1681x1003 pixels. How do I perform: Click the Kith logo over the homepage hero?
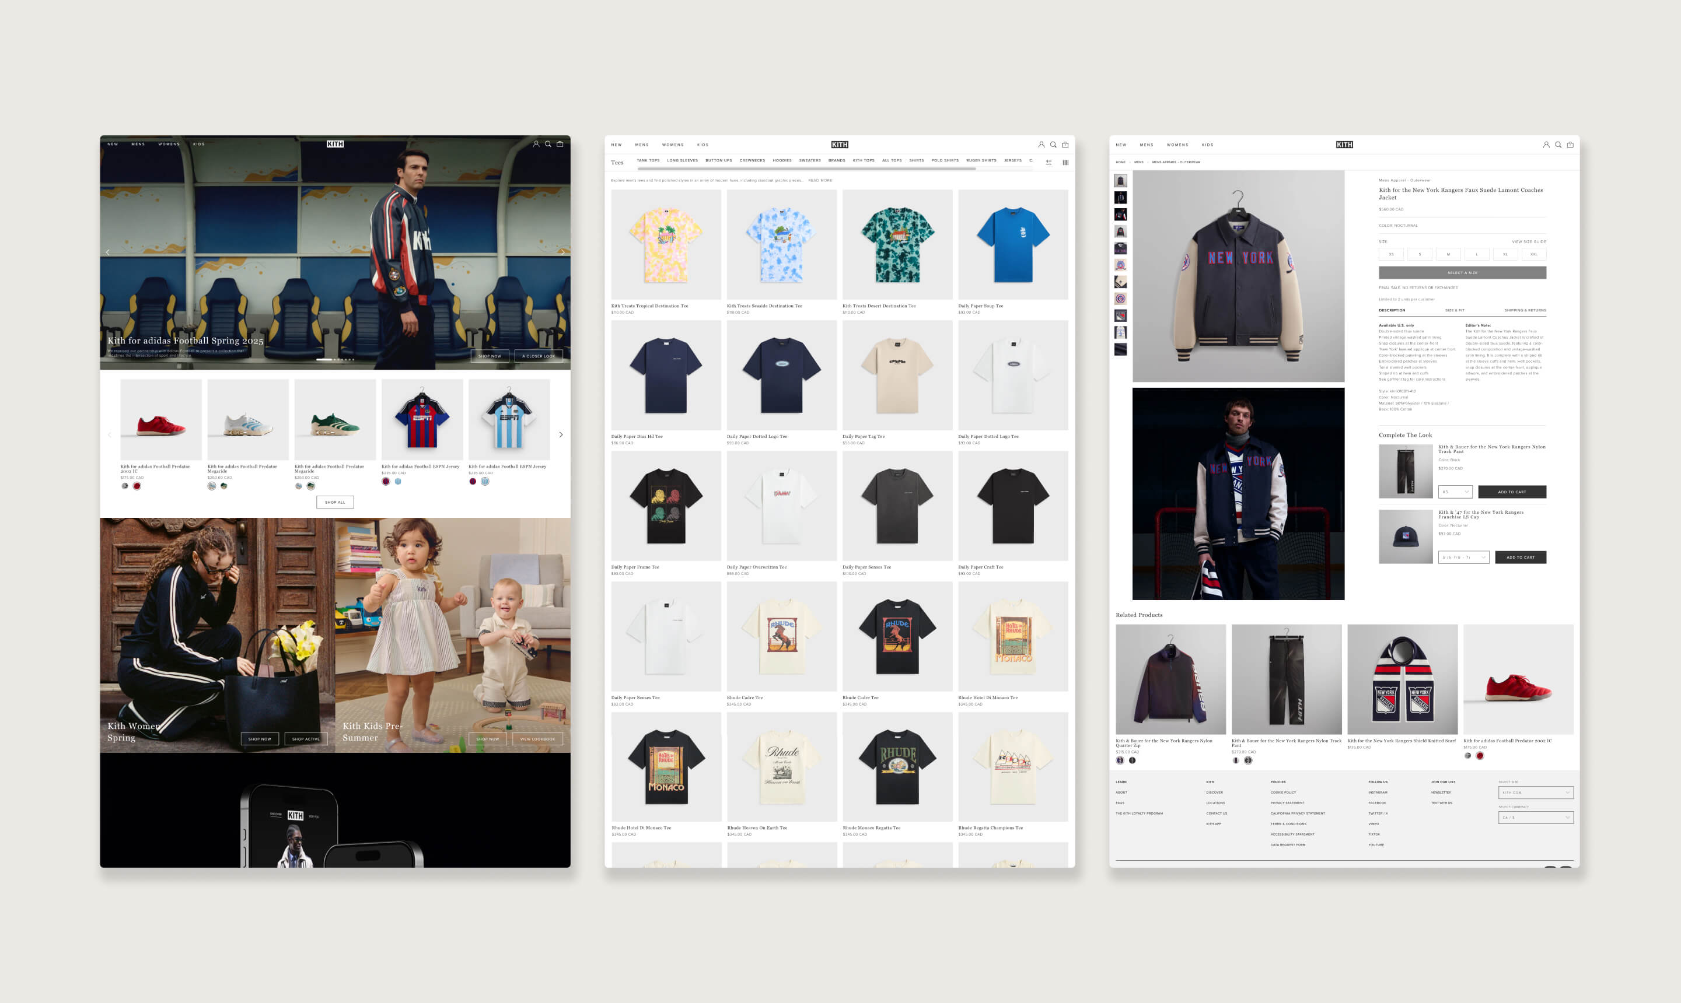[335, 144]
